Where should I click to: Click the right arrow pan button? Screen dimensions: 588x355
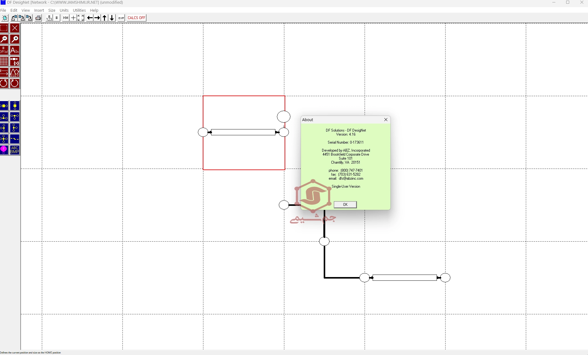coord(97,18)
